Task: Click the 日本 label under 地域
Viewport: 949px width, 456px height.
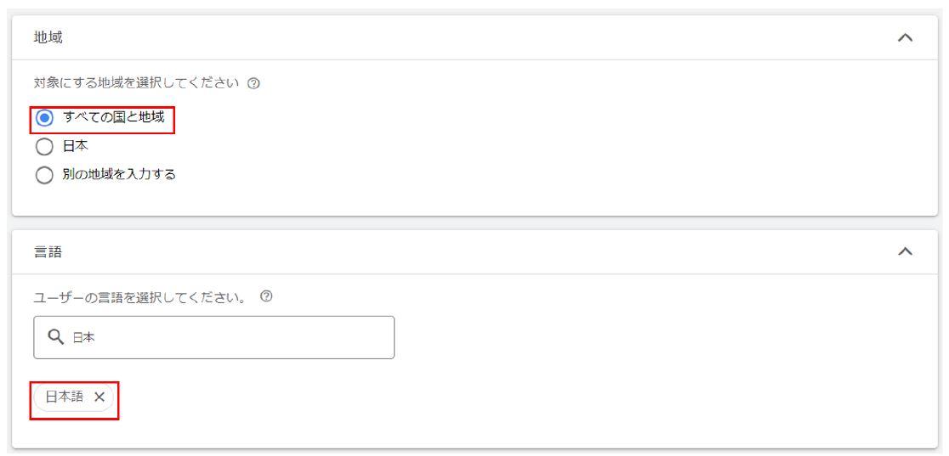Action: pyautogui.click(x=75, y=146)
